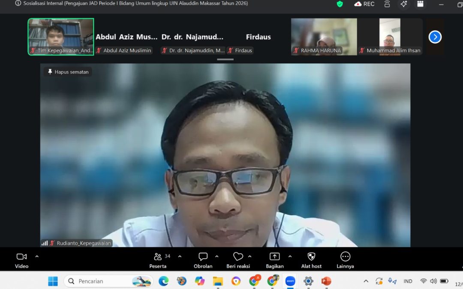This screenshot has height=289, width=463.
Task: Open File Explorer from taskbar
Action: (x=218, y=281)
